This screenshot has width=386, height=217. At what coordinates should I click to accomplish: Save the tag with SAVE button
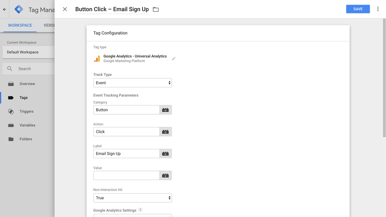pos(358,9)
